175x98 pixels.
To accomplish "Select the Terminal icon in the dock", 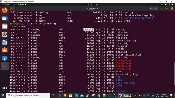I will pos(5,66).
